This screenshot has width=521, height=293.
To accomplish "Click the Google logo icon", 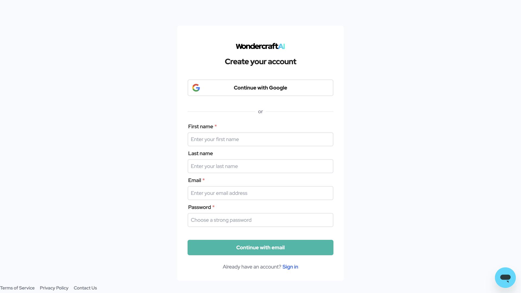I will pyautogui.click(x=196, y=88).
